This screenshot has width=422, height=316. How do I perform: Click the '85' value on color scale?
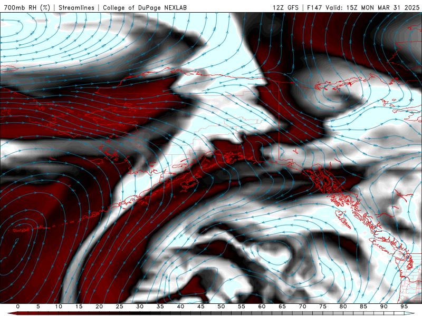point(363,307)
